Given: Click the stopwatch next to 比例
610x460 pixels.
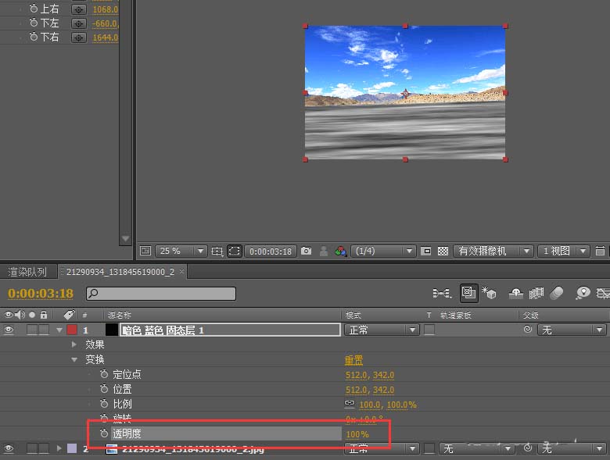Looking at the screenshot, I should click(104, 403).
